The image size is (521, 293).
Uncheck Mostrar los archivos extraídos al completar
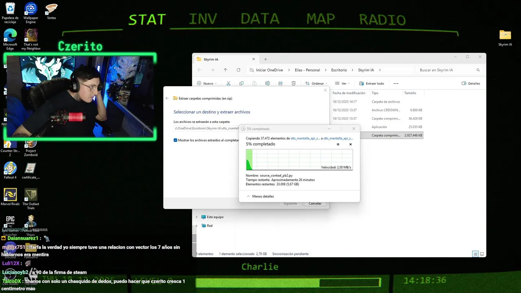coord(175,140)
